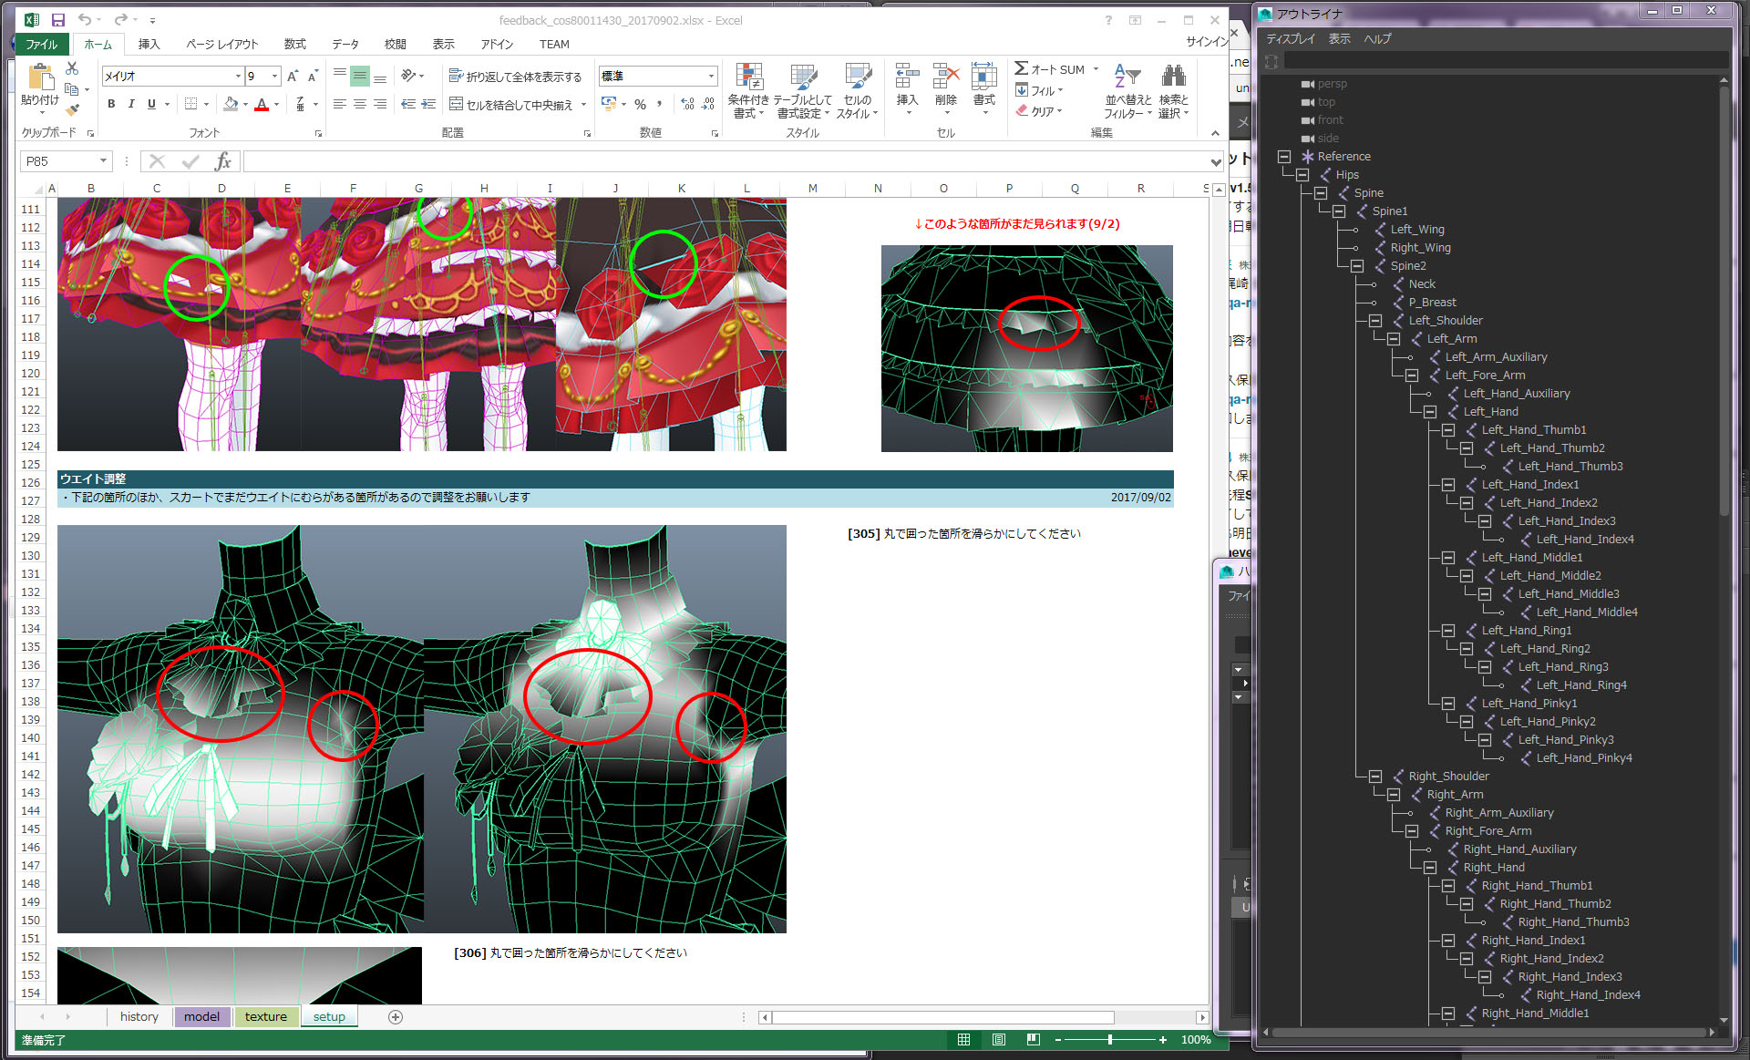1750x1060 pixels.
Task: Click the Clear (クリア) eraser button
Action: click(1040, 111)
